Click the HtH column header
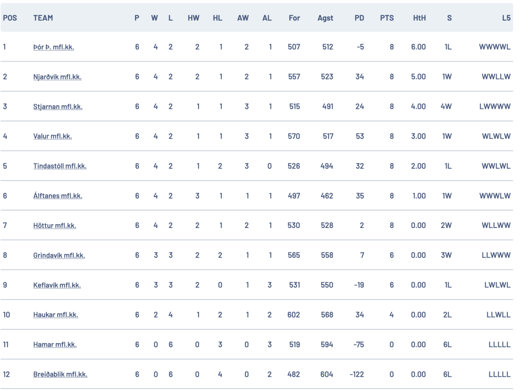This screenshot has height=391, width=528. [419, 18]
